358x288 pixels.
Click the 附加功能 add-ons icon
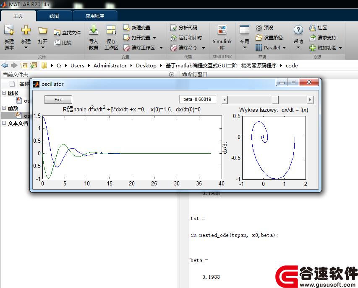point(312,48)
